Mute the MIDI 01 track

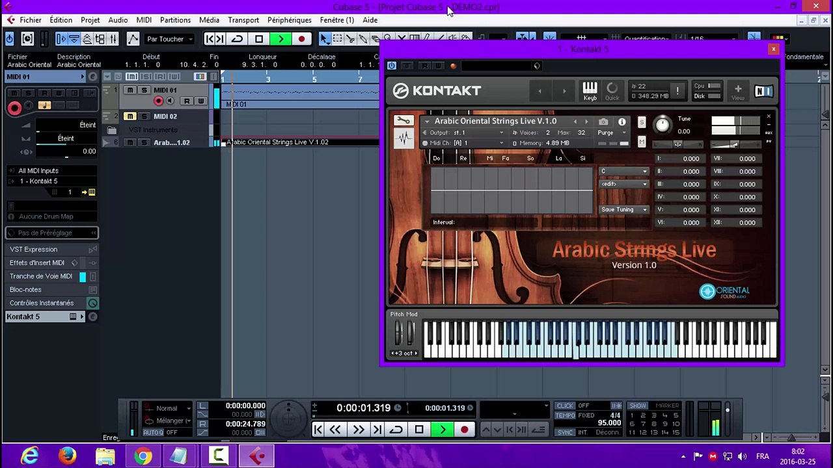[x=130, y=90]
